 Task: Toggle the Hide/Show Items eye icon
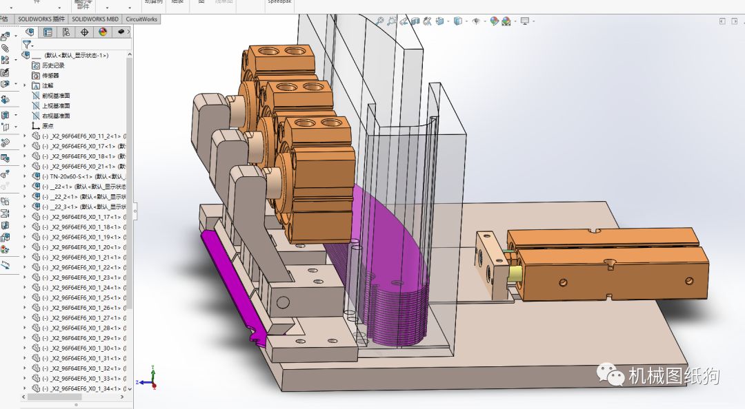click(475, 21)
